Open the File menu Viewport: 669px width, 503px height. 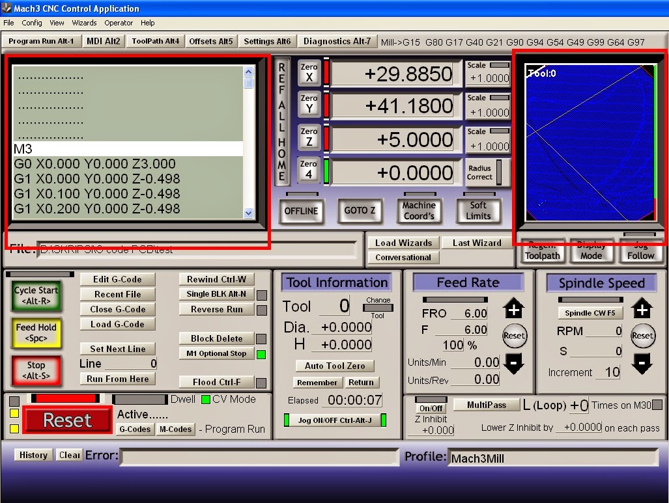tap(8, 23)
